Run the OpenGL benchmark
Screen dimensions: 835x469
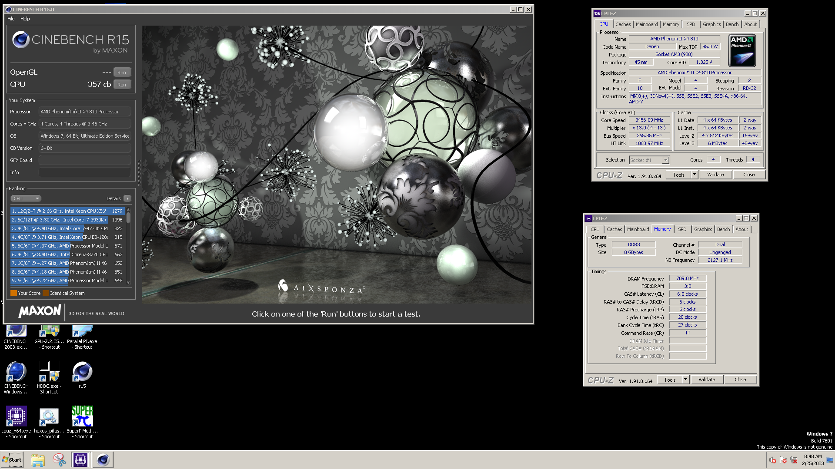122,73
